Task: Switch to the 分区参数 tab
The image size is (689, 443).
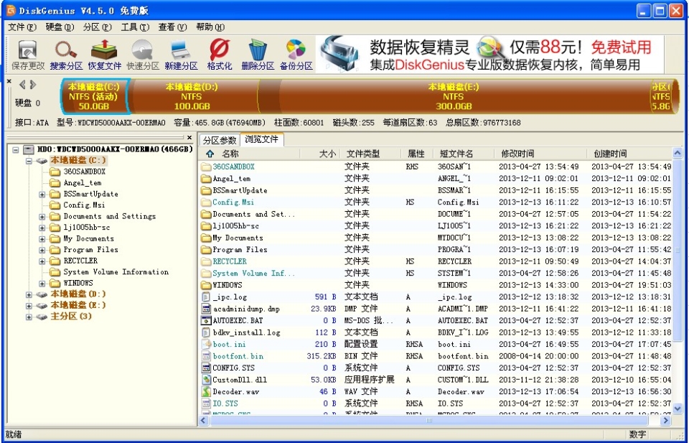Action: pyautogui.click(x=220, y=140)
